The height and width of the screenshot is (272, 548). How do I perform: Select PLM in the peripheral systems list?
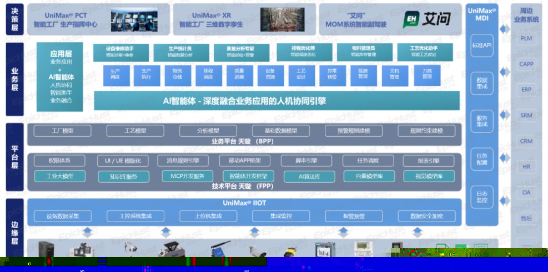(526, 39)
